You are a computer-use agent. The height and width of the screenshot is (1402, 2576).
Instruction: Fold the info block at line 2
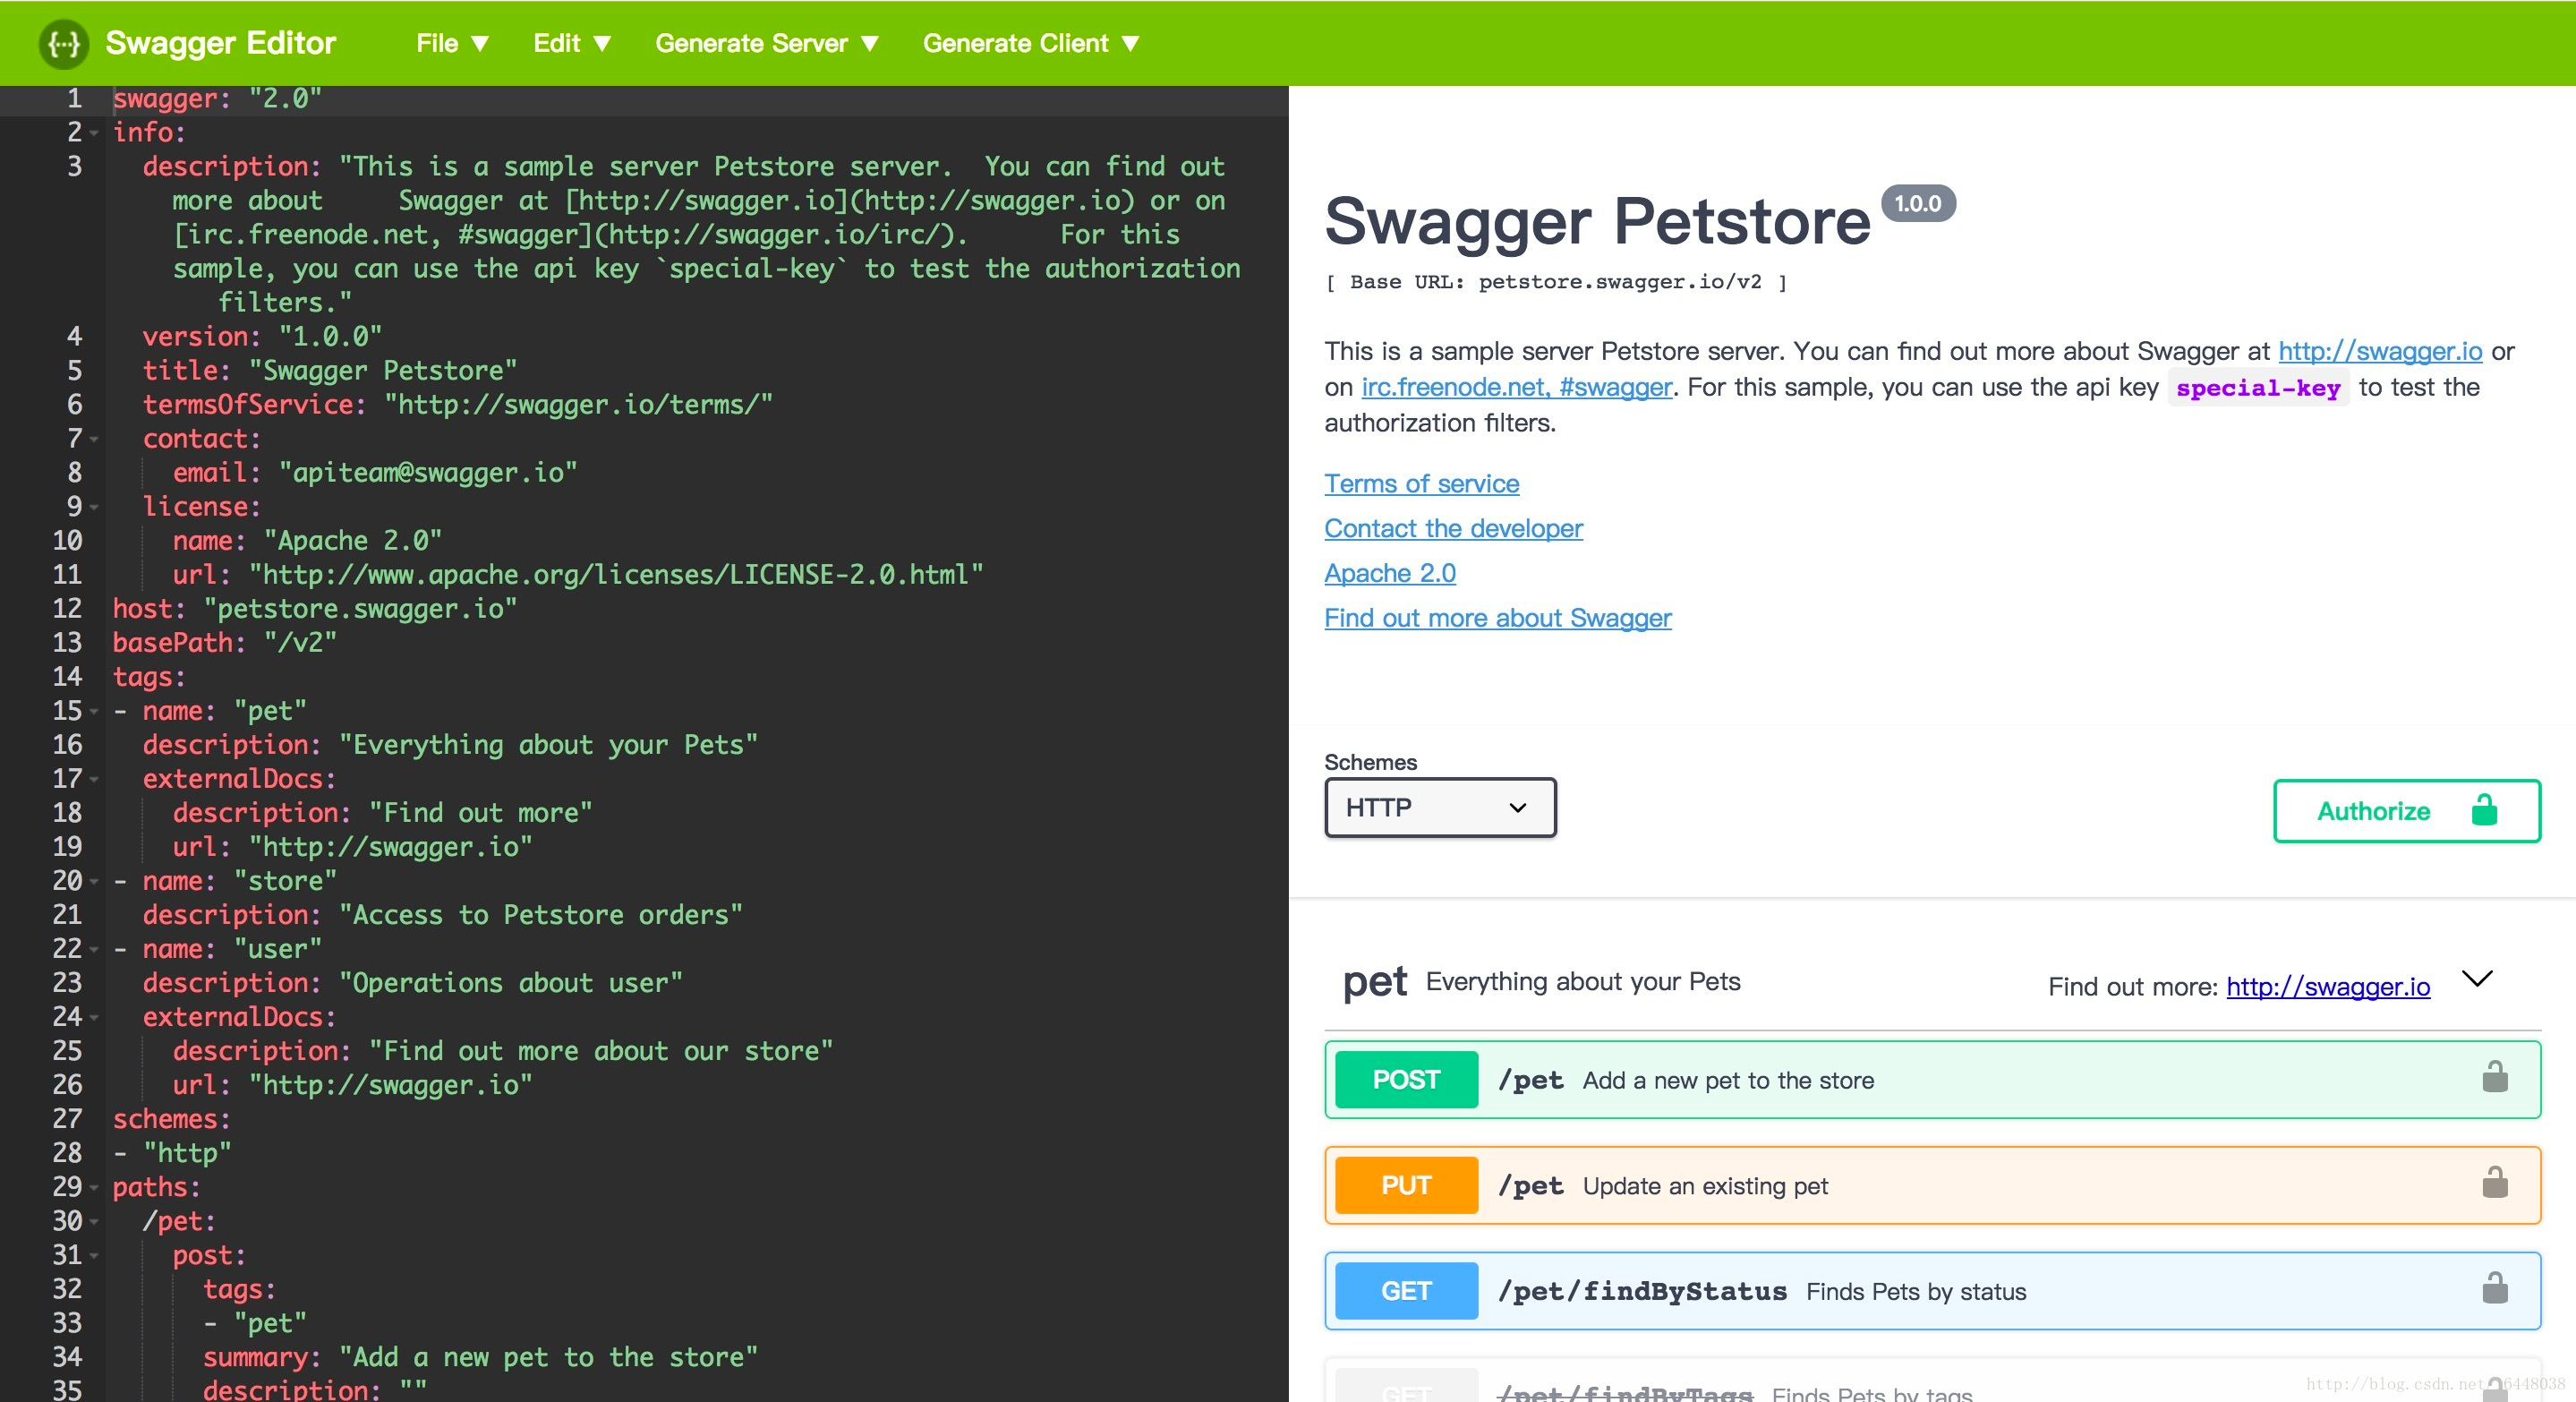click(x=94, y=133)
